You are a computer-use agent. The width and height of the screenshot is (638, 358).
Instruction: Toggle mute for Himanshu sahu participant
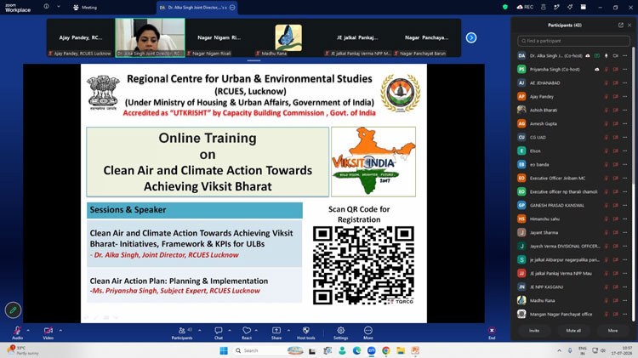607,219
